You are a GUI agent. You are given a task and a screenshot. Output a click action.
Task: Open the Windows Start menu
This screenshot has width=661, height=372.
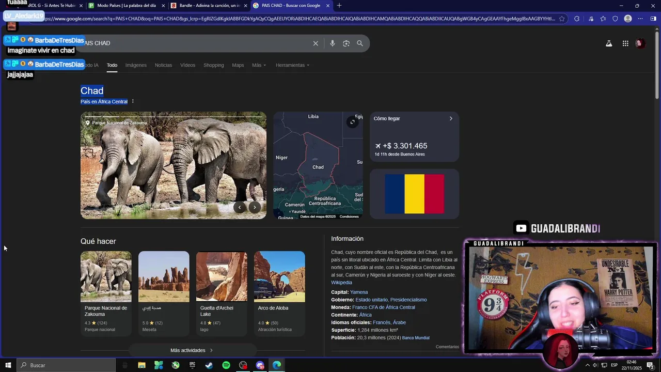click(x=8, y=365)
